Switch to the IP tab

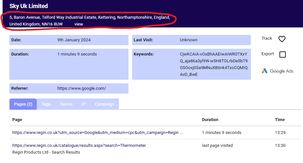(x=84, y=104)
